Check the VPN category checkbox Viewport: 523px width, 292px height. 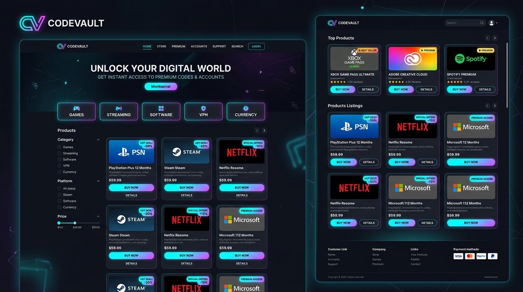click(x=59, y=166)
